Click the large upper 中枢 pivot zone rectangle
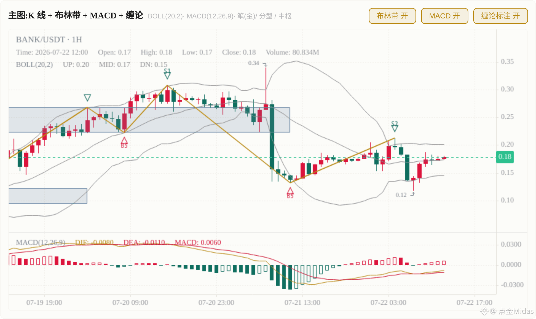 click(149, 120)
